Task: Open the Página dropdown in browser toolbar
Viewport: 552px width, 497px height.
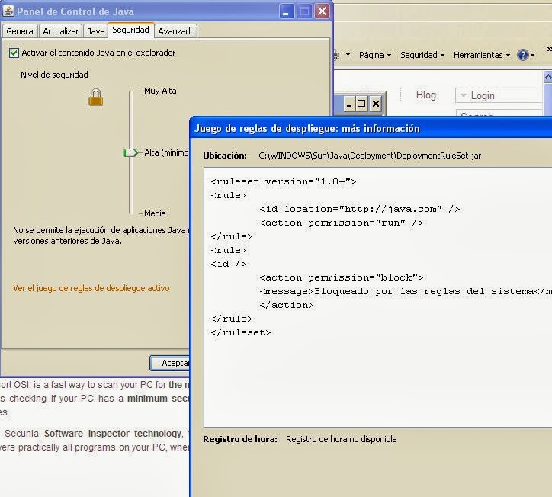Action: point(375,55)
